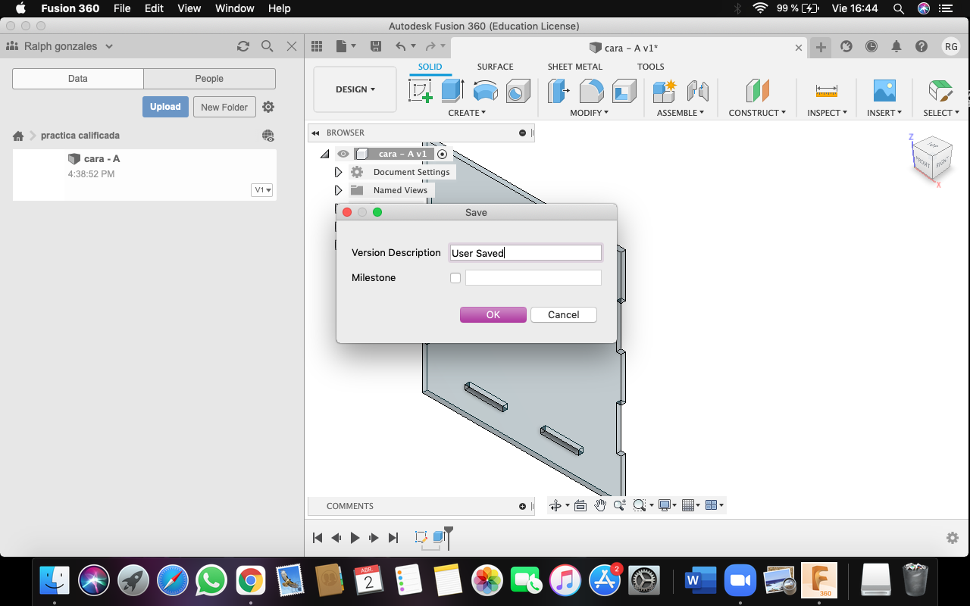Open the MODIFY dropdown menu
The width and height of the screenshot is (970, 606).
tap(590, 113)
